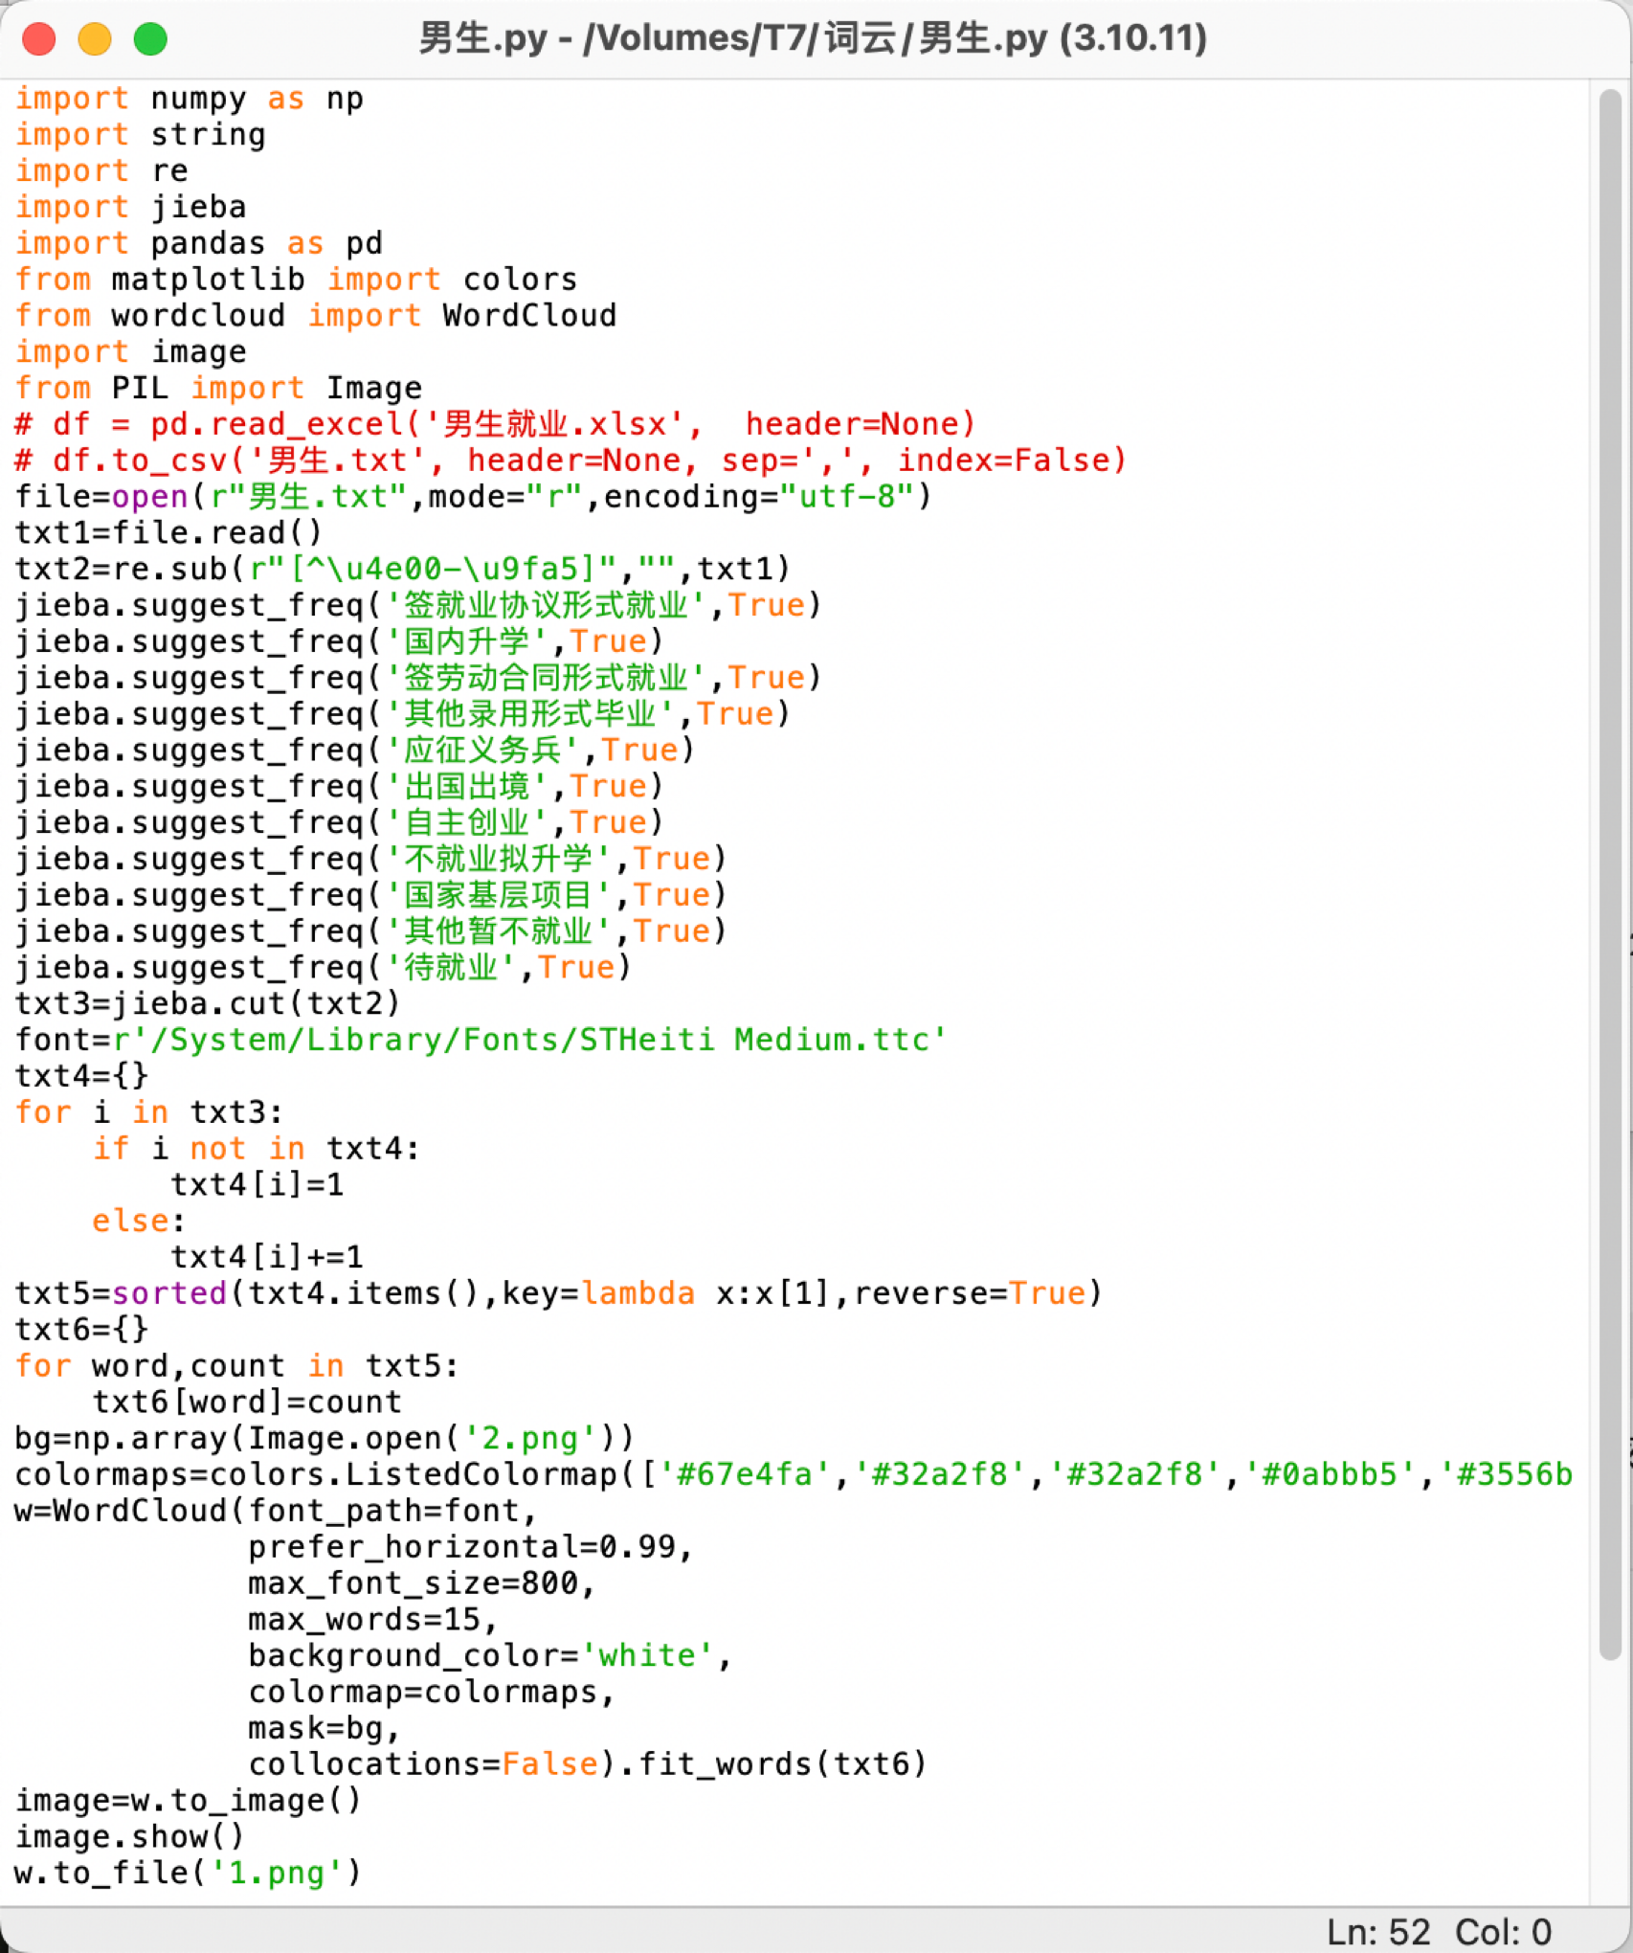
Task: Click the max_font_size=800 parameter
Action: (421, 1584)
